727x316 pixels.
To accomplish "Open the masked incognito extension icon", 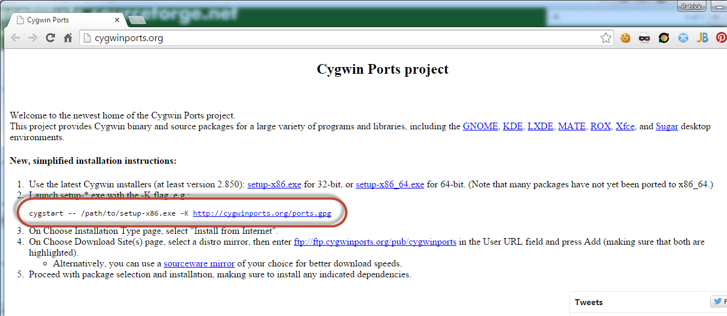I will [x=644, y=38].
